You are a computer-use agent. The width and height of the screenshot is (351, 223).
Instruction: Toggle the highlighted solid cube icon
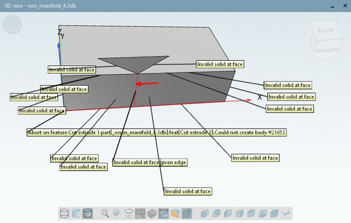tap(187, 213)
